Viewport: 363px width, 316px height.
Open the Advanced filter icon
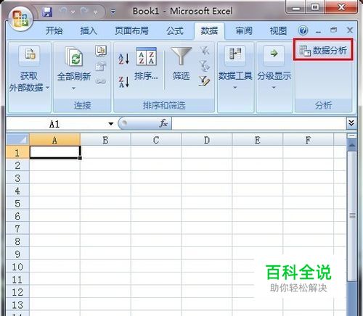tap(204, 81)
